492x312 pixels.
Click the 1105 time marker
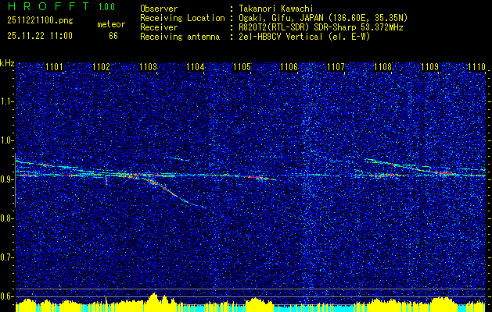pyautogui.click(x=242, y=67)
